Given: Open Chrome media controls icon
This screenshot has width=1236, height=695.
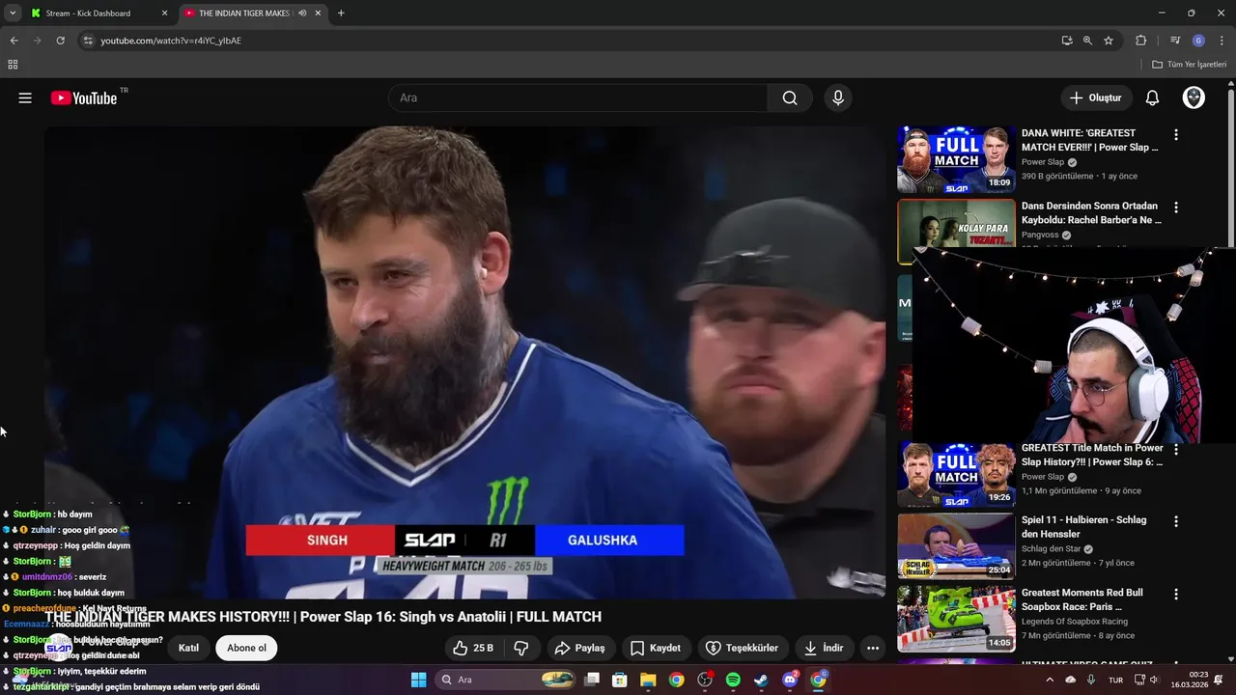Looking at the screenshot, I should pyautogui.click(x=1175, y=41).
